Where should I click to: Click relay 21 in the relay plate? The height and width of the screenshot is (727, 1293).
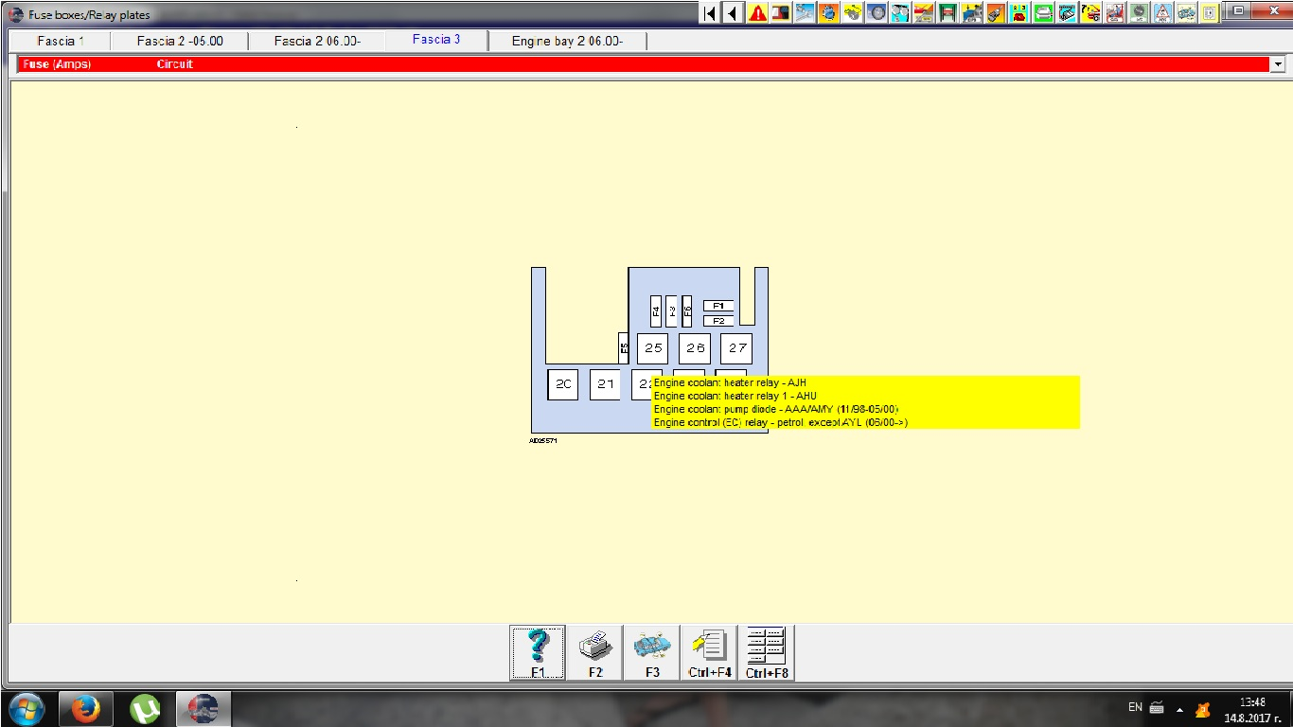point(606,384)
